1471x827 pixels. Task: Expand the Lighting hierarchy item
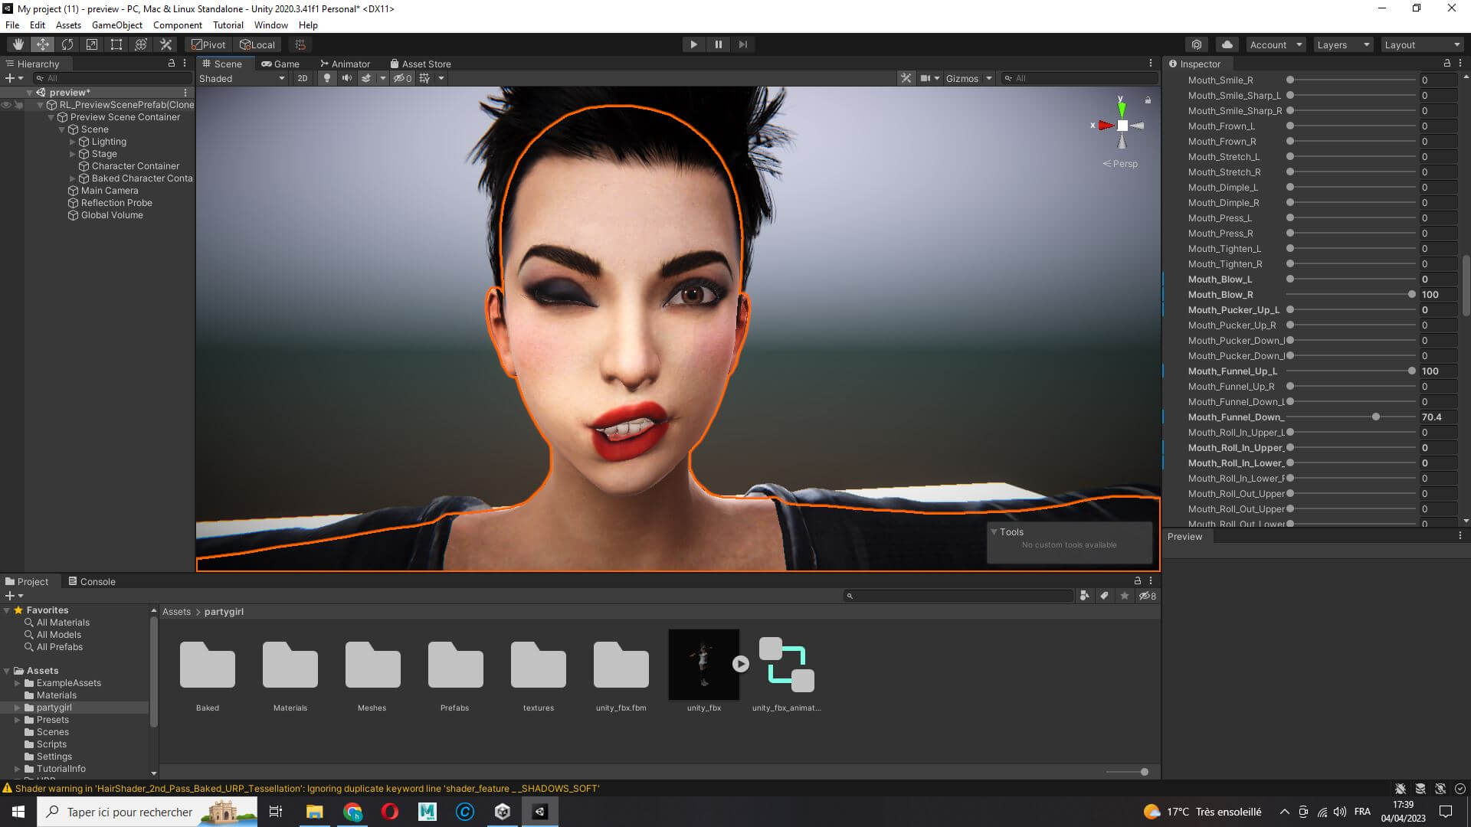pos(73,142)
